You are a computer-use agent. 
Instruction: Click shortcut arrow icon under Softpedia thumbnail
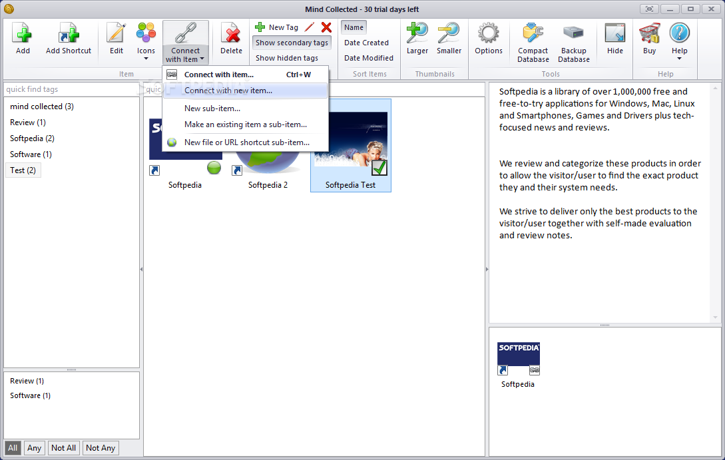point(154,170)
